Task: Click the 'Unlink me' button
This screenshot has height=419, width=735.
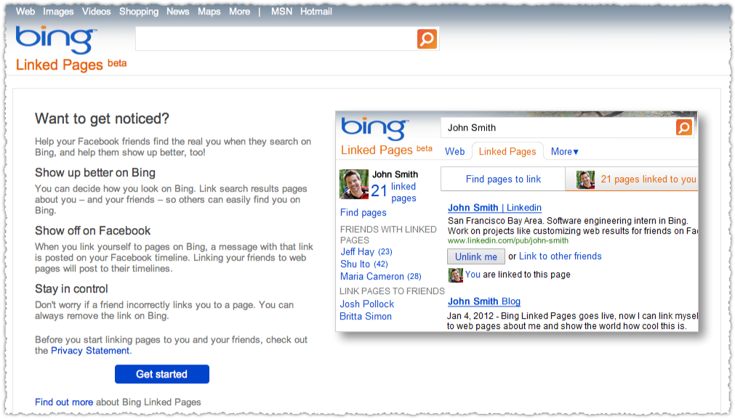Action: coord(475,256)
